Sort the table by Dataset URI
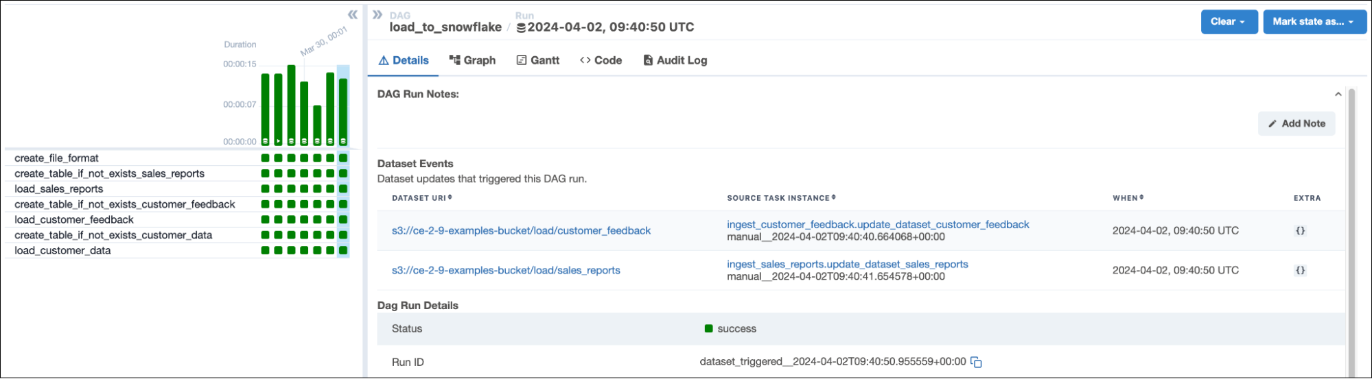This screenshot has width=1372, height=379. coord(421,198)
